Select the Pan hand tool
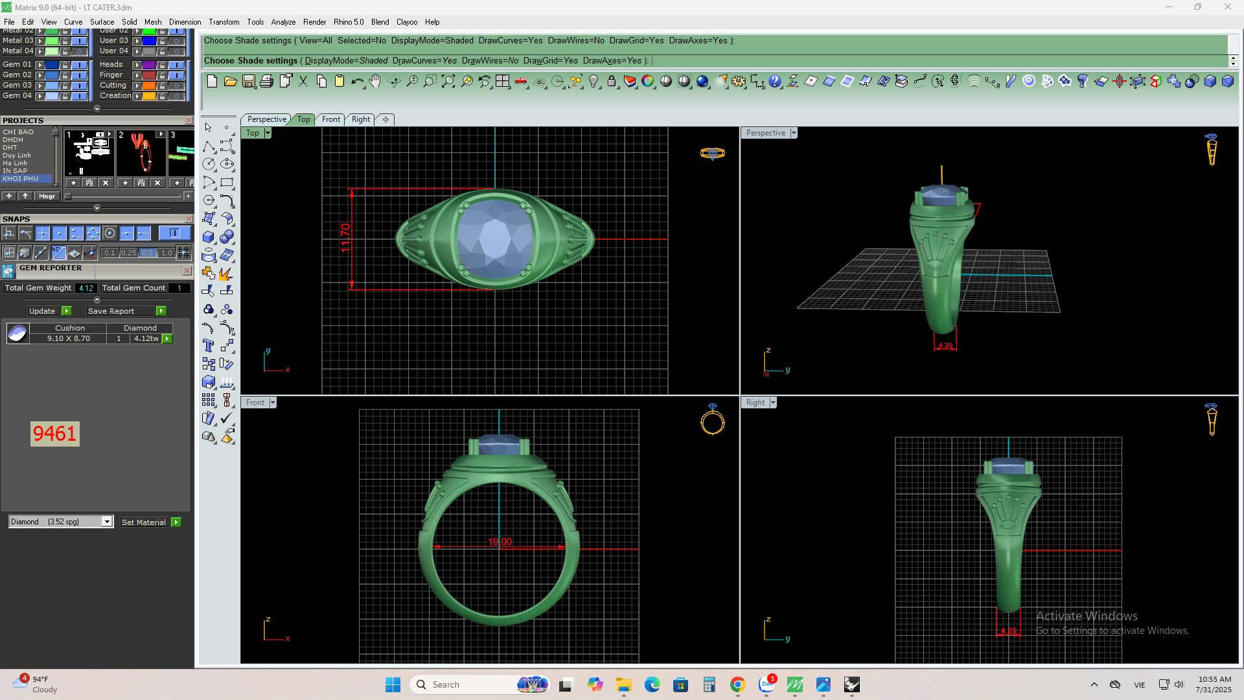Screen dimensions: 1244x700 pyautogui.click(x=375, y=82)
